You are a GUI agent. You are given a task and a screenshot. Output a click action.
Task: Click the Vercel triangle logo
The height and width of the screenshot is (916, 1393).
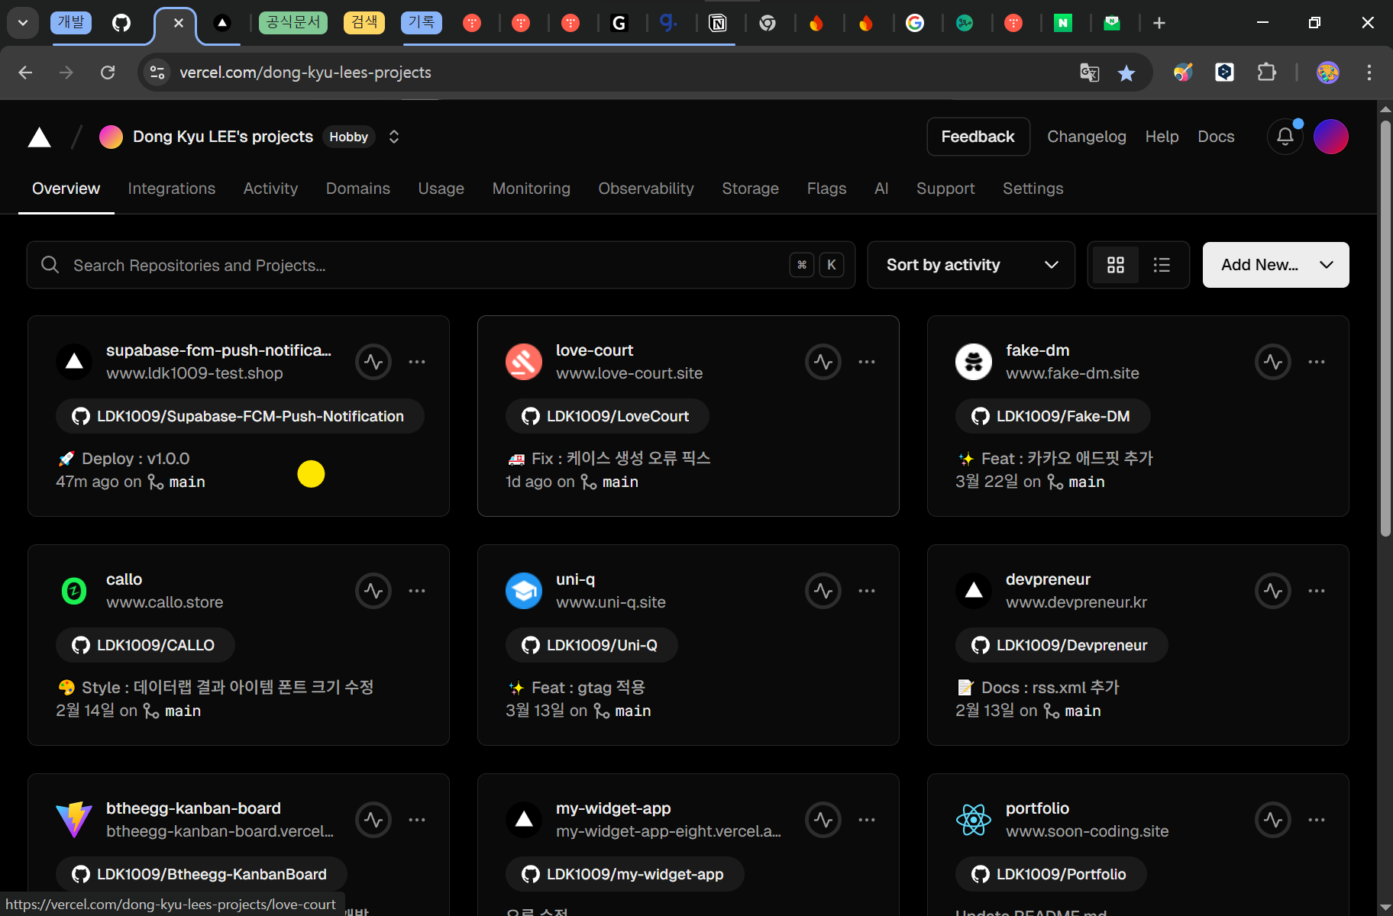(39, 137)
